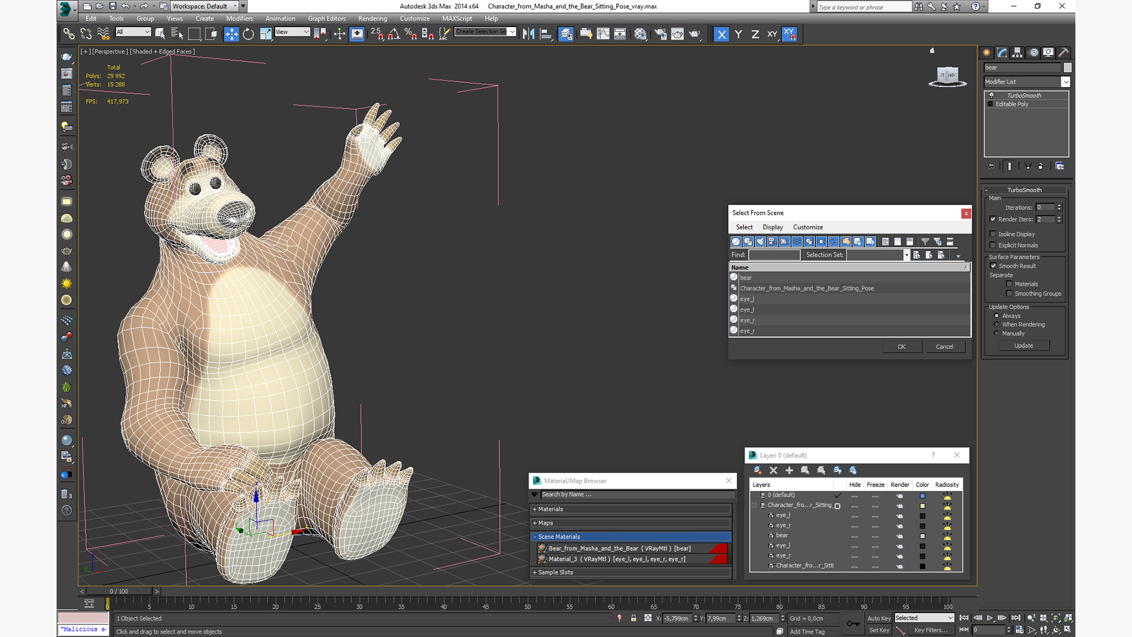Open the Material Editor from toolbar
Image resolution: width=1132 pixels, height=637 pixels.
tap(640, 34)
